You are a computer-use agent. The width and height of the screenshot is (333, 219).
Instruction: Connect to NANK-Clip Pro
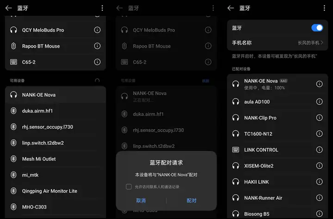277,117
